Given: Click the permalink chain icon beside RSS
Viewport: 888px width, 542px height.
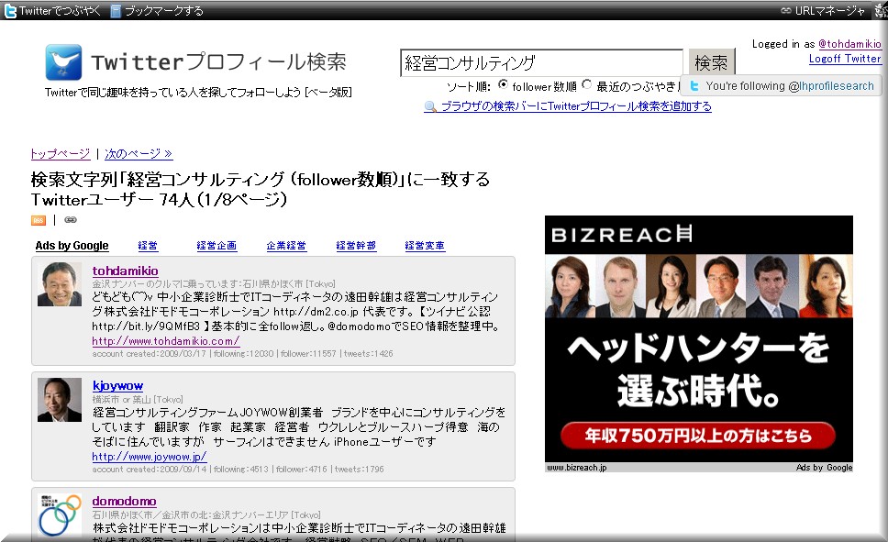Looking at the screenshot, I should [71, 220].
